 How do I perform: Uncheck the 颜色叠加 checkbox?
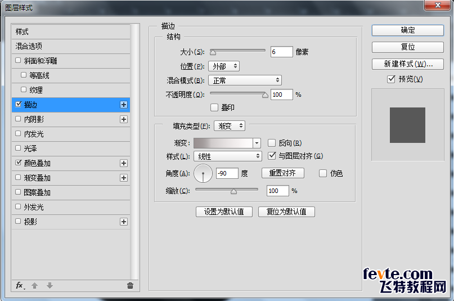click(x=18, y=163)
